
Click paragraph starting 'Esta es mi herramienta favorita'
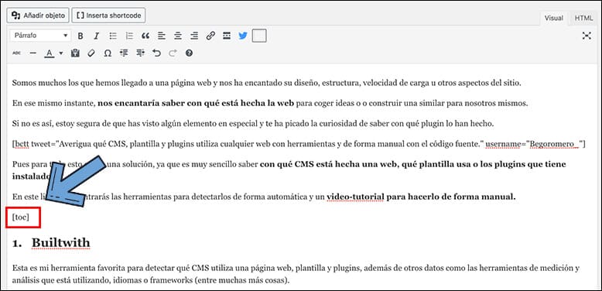(296, 274)
